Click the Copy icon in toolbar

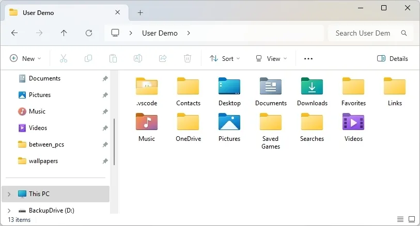[x=88, y=58]
